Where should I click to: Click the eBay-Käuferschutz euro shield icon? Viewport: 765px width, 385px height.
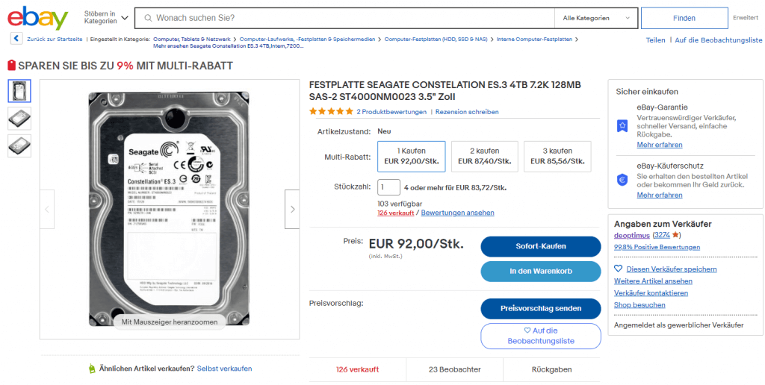pos(622,180)
